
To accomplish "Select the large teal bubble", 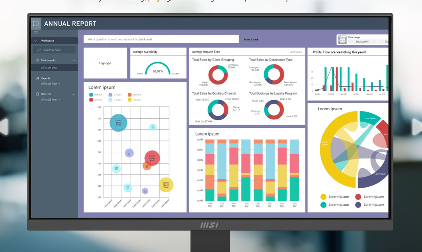I will point(119,123).
